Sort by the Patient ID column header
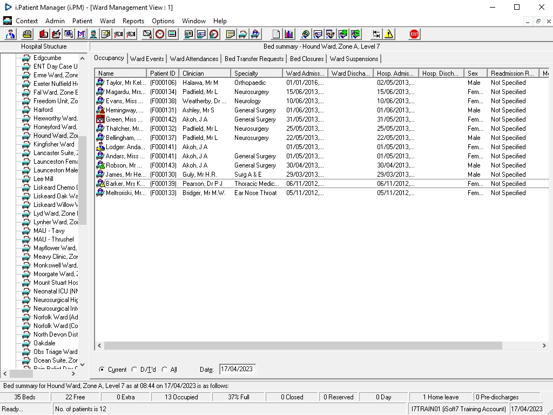This screenshot has width=553, height=415. click(x=163, y=73)
